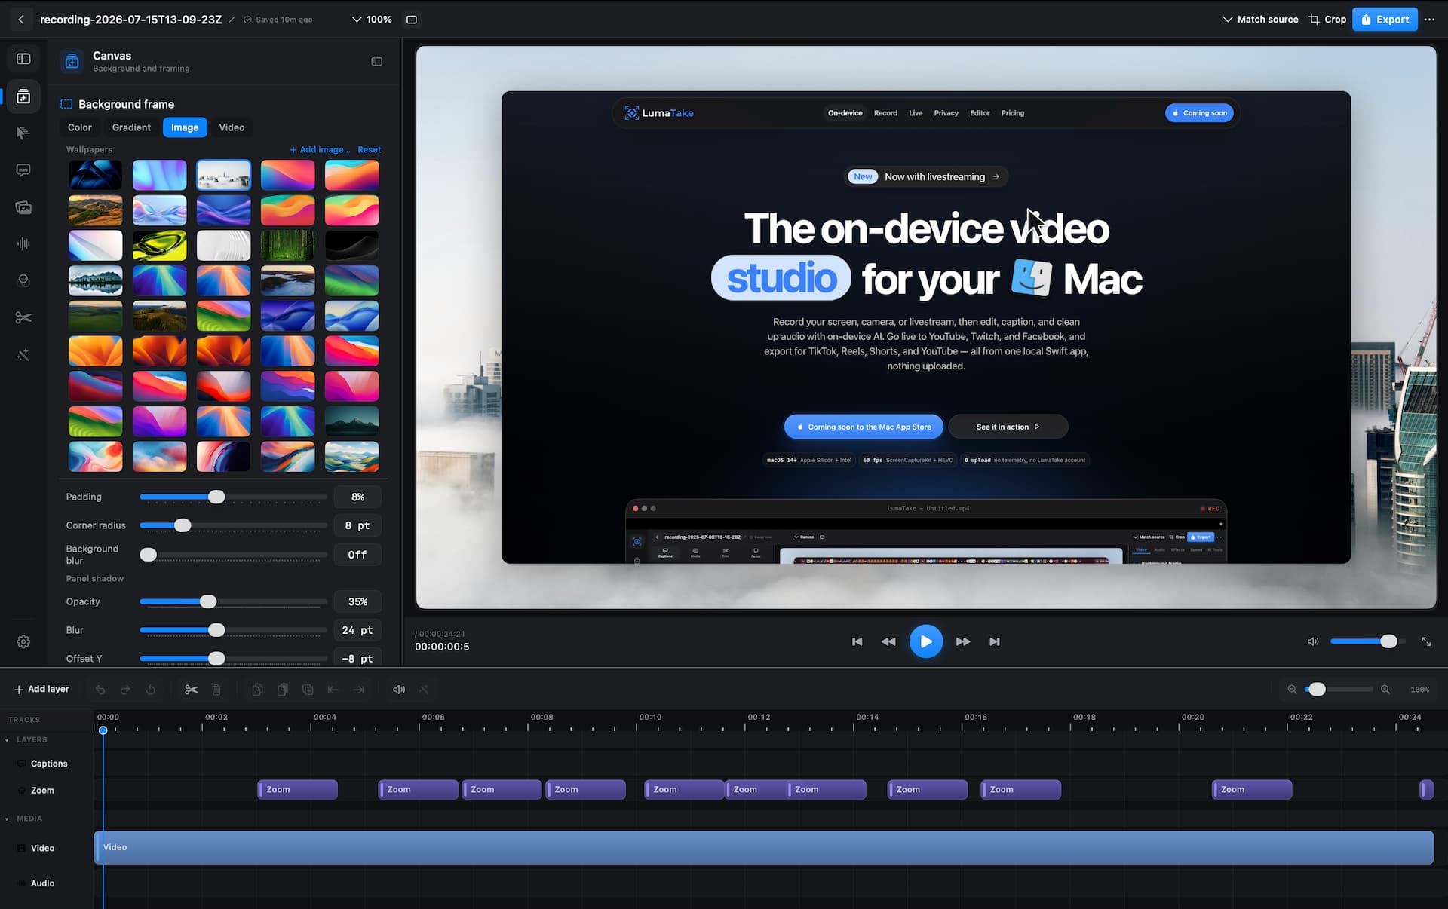Click the speaker icon in timeline toolbar
This screenshot has height=909, width=1448.
(399, 690)
